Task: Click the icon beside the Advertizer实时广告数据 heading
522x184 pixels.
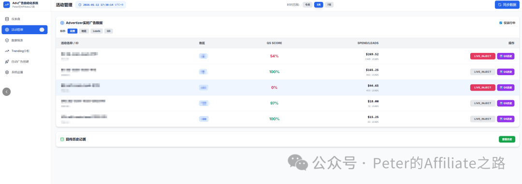Action: click(62, 23)
